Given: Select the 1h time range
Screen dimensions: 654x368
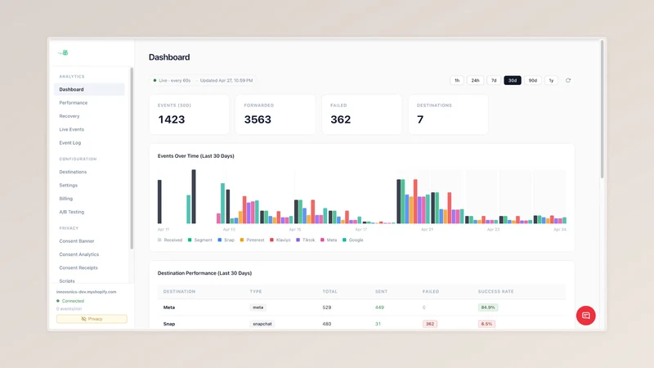Looking at the screenshot, I should [457, 80].
